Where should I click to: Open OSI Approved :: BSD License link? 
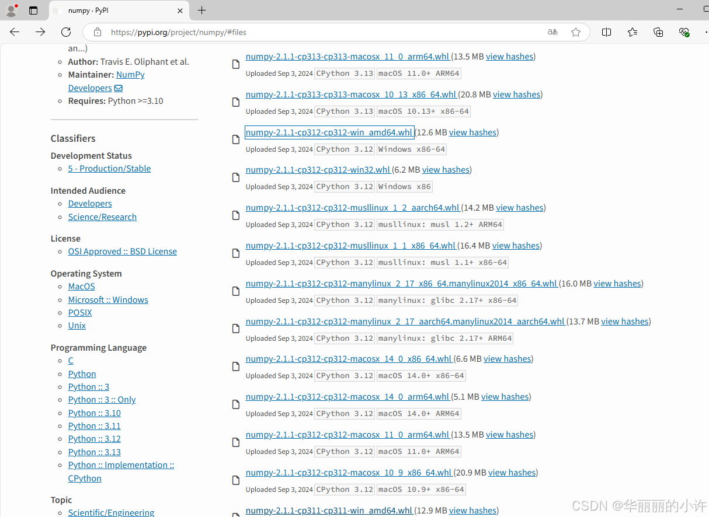(x=123, y=251)
